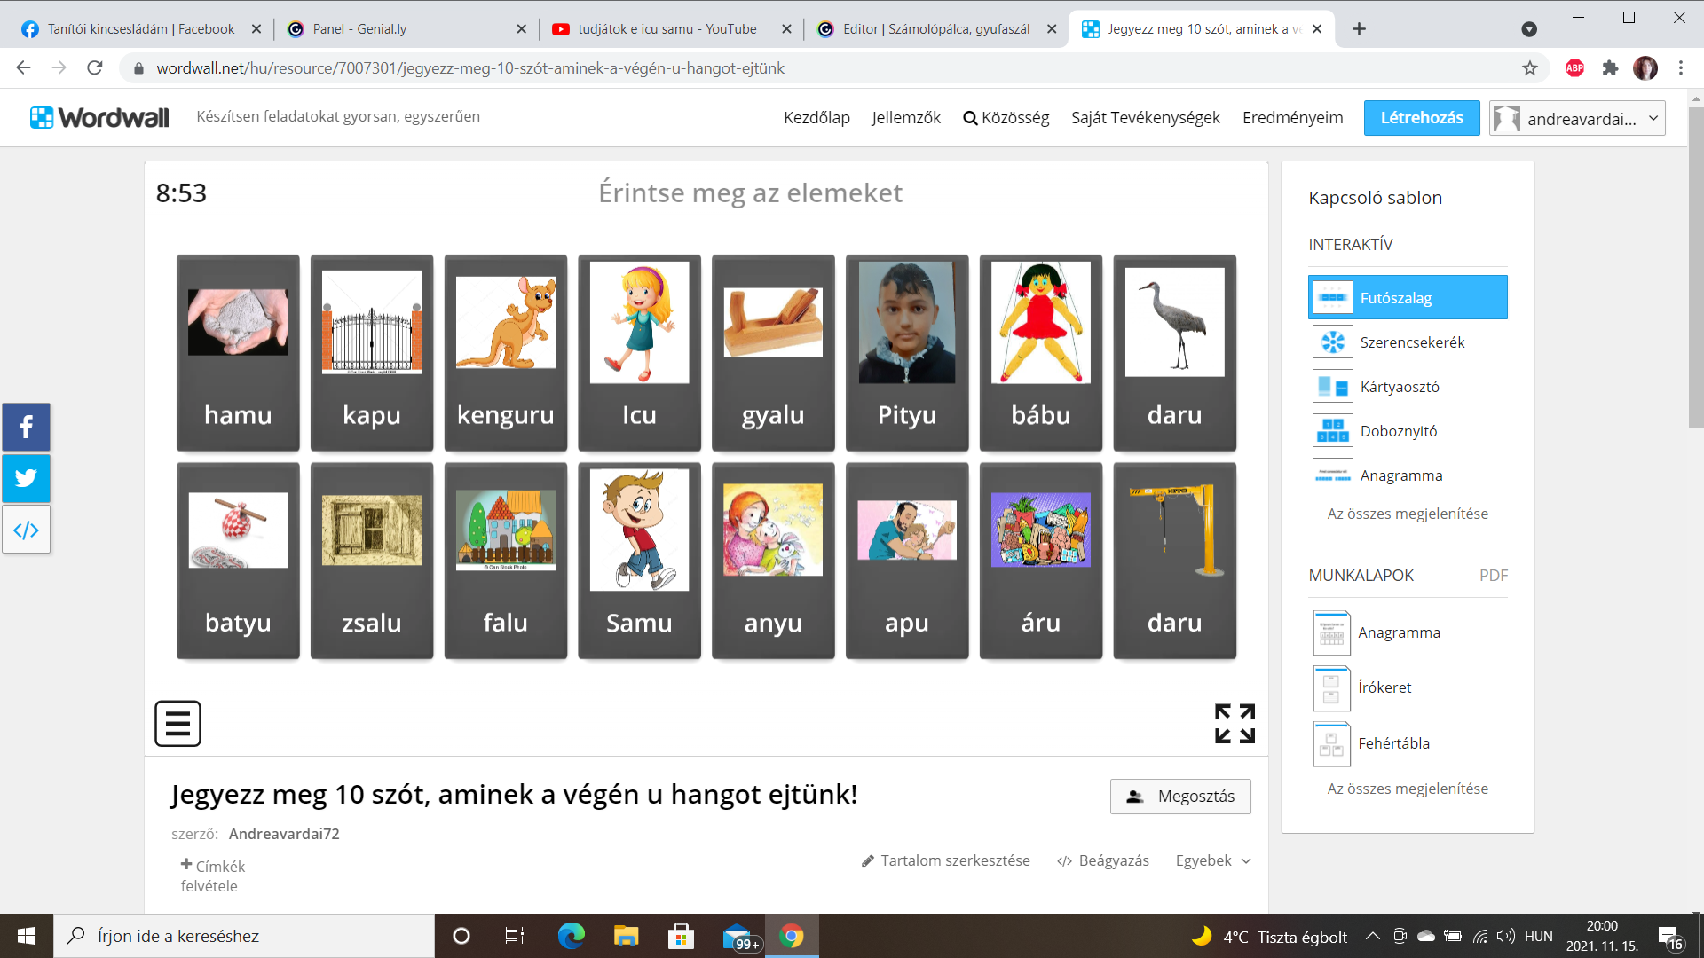Image resolution: width=1704 pixels, height=958 pixels.
Task: Choose the Doboznyitó template icon
Action: tap(1332, 430)
